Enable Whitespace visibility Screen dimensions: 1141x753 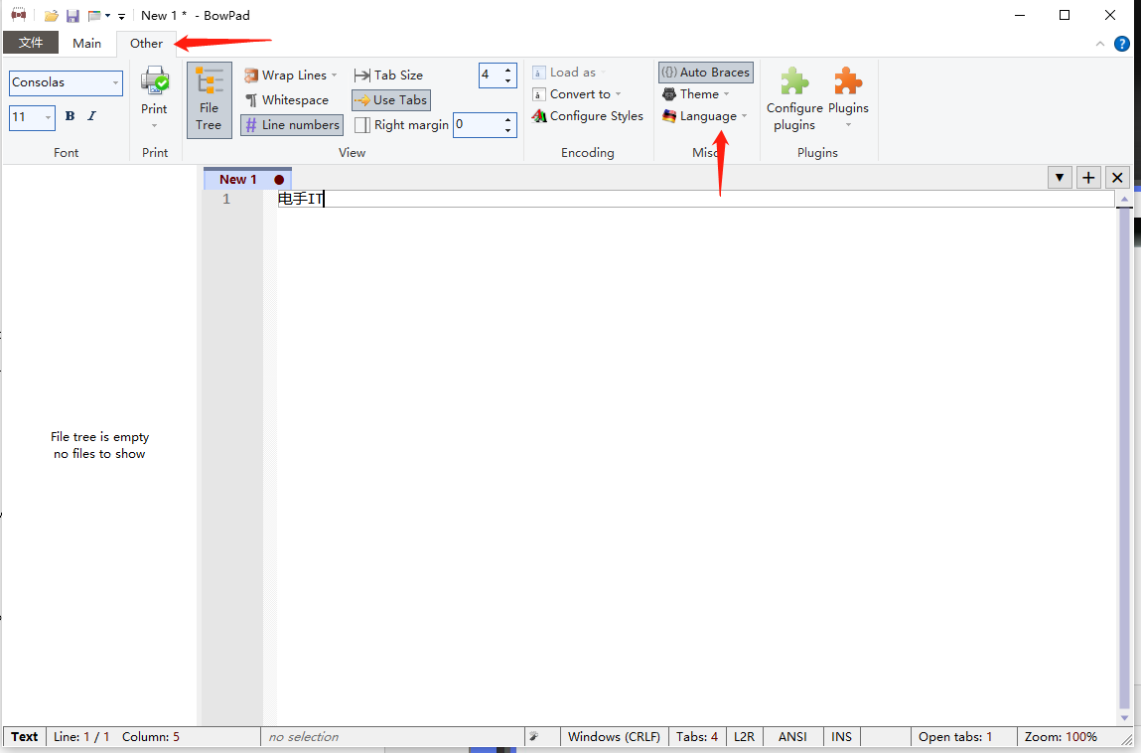(x=287, y=100)
